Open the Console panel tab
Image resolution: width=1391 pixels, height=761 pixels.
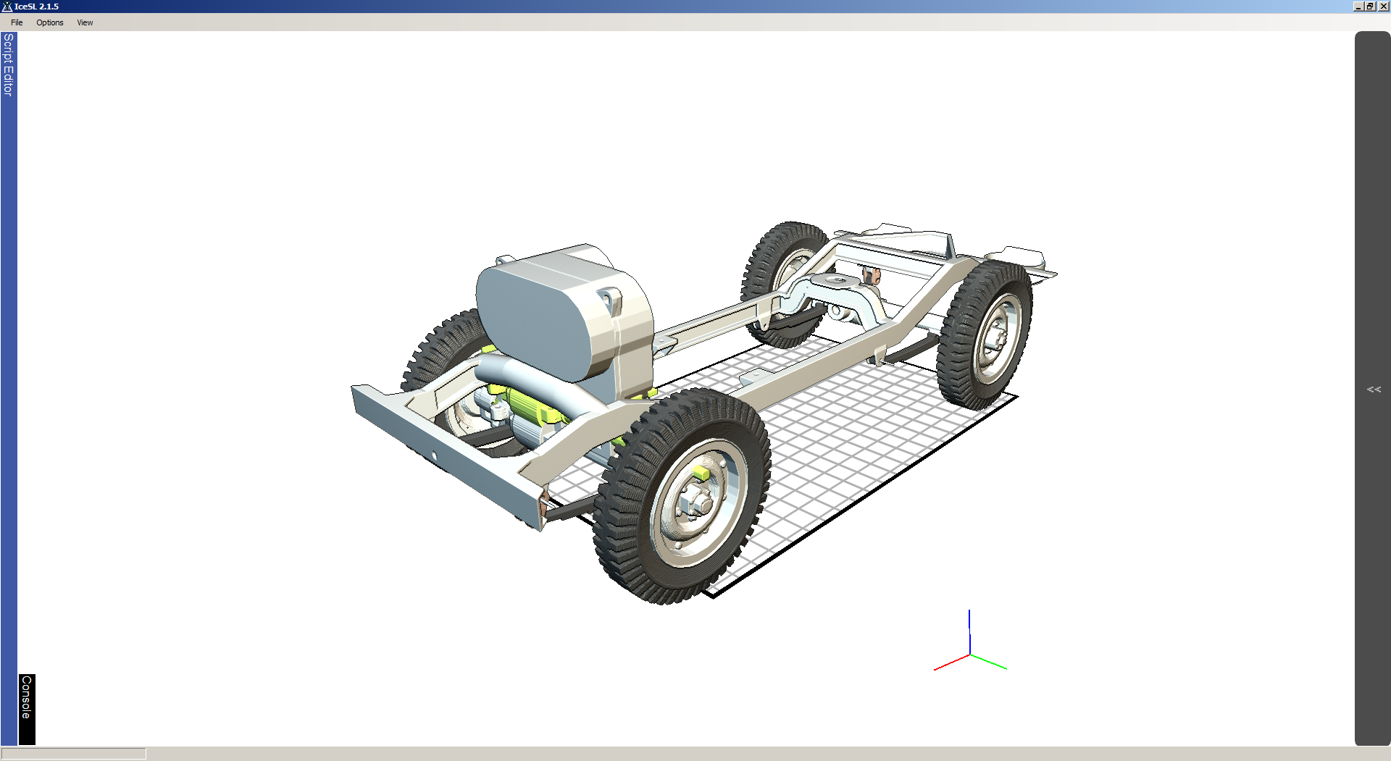[27, 709]
